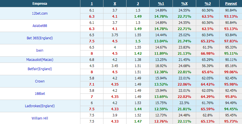Open the Crown bookmaker link
Viewport: 242px width, 124px height.
pyautogui.click(x=40, y=81)
